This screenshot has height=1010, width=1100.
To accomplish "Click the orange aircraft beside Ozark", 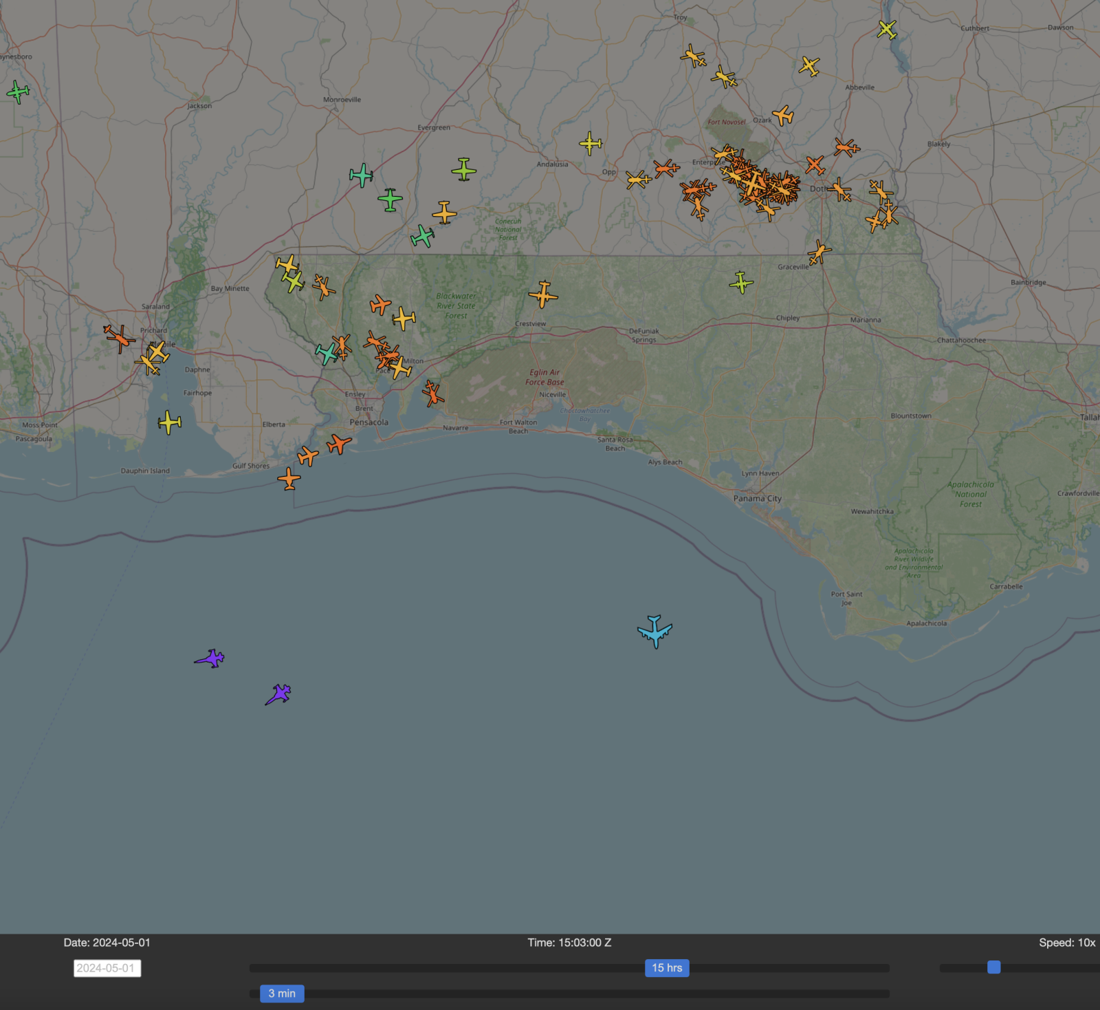I will tap(783, 115).
